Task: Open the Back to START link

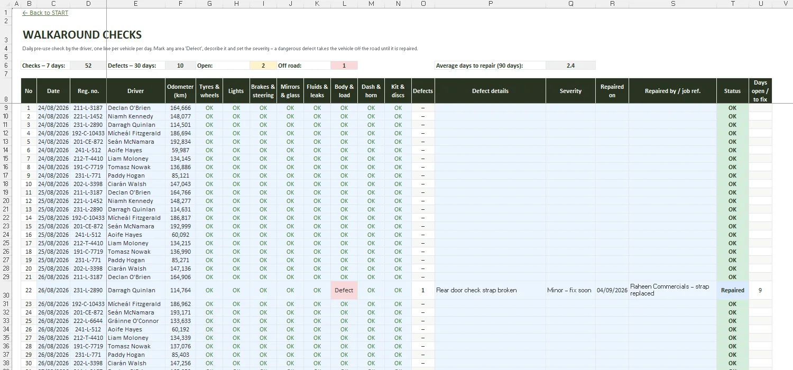Action: click(45, 13)
